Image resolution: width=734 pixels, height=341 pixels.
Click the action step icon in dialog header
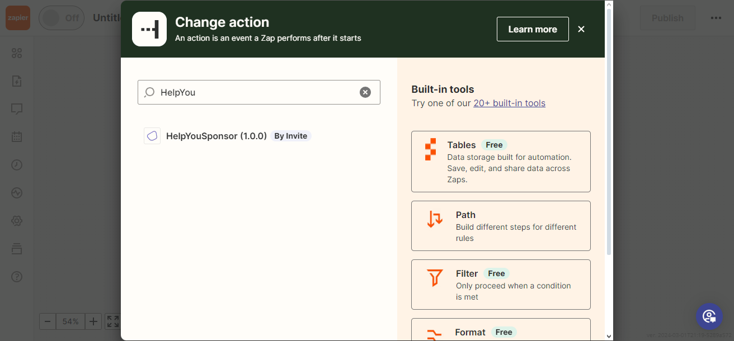(149, 29)
